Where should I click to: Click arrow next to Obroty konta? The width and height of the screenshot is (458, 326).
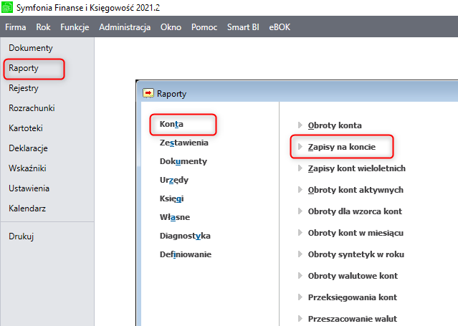300,125
